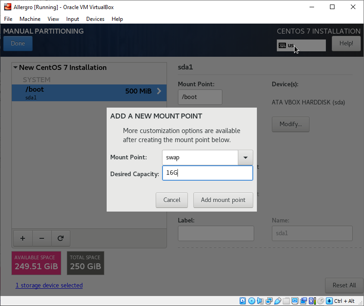Click the host key arrow icon

(329, 301)
